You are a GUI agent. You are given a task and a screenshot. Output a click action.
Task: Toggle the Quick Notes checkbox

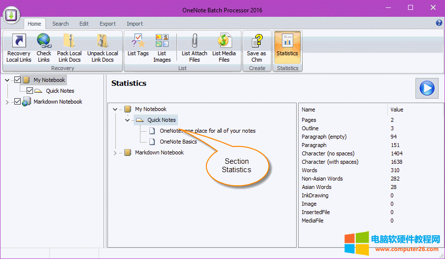tap(30, 91)
